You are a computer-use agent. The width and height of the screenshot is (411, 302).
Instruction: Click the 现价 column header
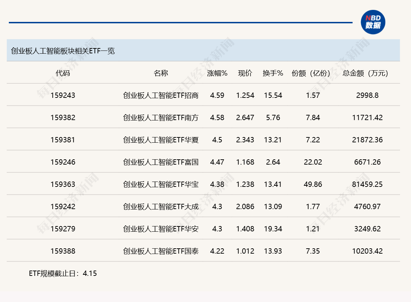245,74
